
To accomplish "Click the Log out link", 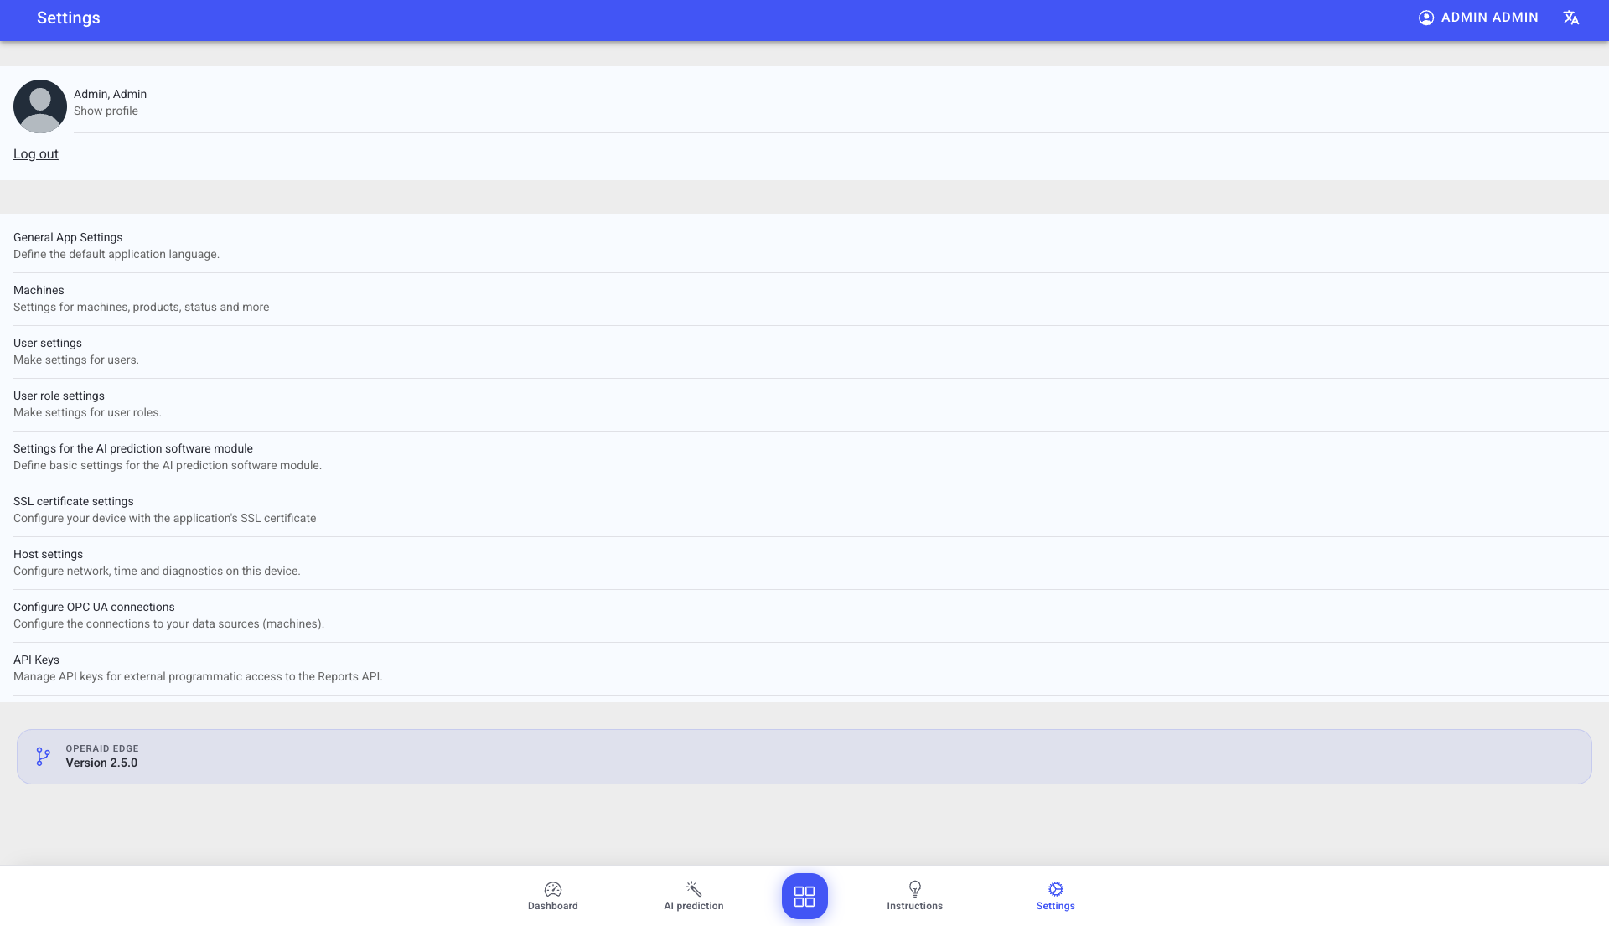I will pos(36,154).
